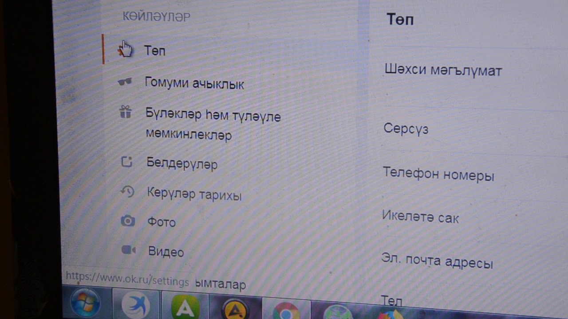Open AIMP orange triangle icon in taskbar
The height and width of the screenshot is (319, 568).
click(x=235, y=309)
